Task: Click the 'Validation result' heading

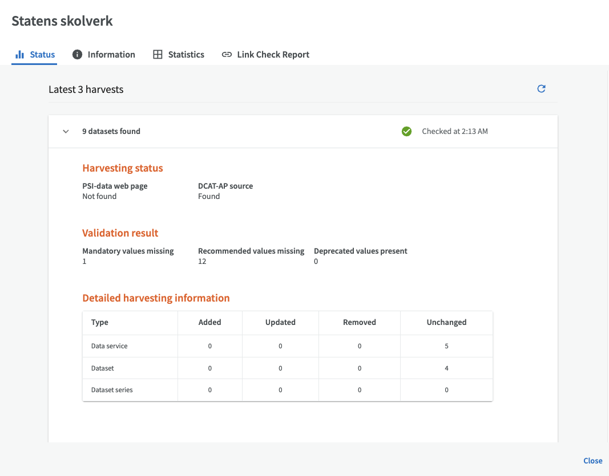Action: click(120, 233)
